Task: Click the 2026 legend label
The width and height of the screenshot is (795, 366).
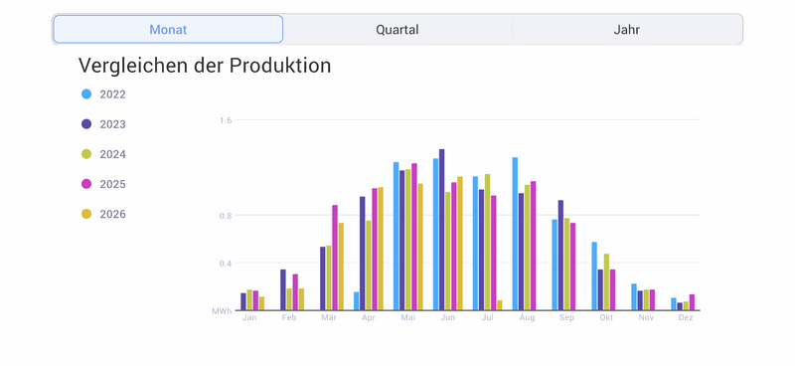Action: coord(112,214)
